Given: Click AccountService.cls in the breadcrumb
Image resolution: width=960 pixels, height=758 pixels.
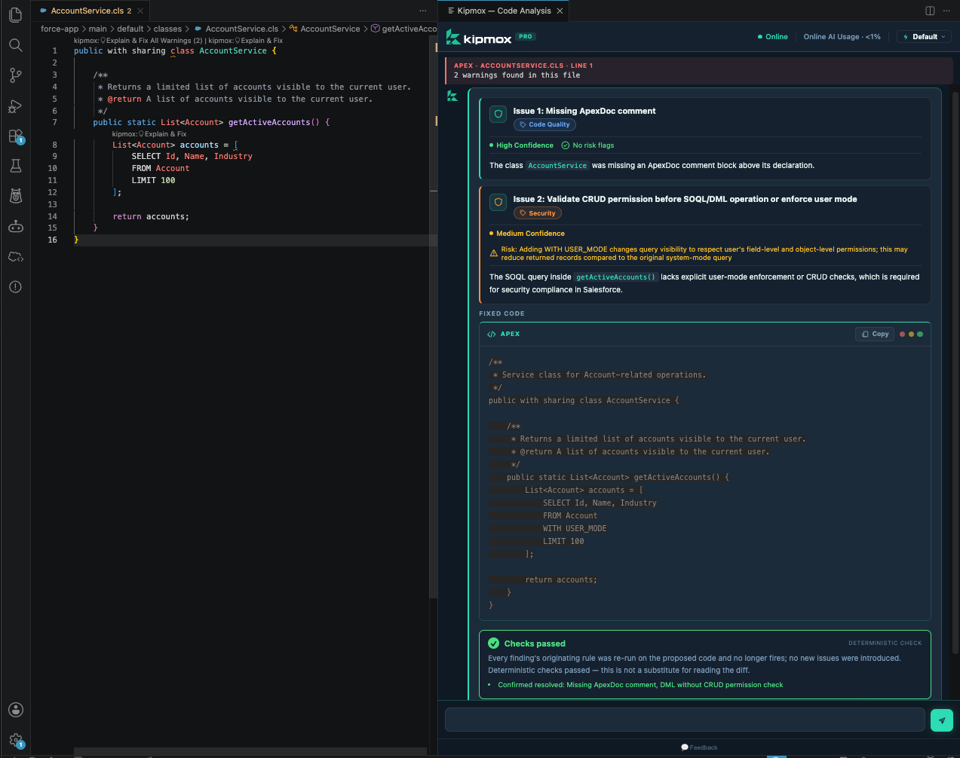Looking at the screenshot, I should (241, 29).
